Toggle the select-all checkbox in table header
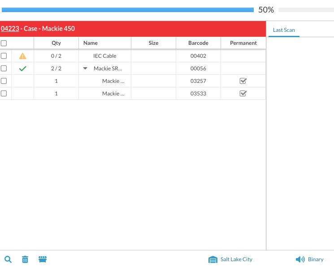Screen dimensions: 334x267 pyautogui.click(x=4, y=43)
